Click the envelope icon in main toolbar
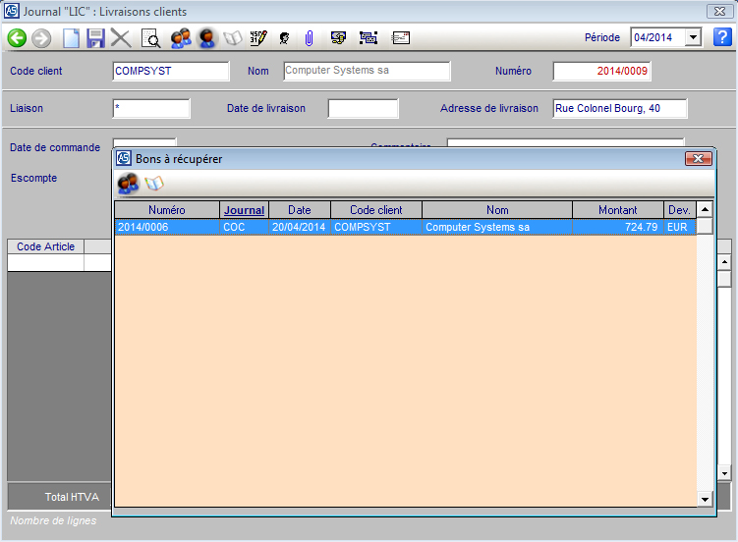 pos(400,38)
